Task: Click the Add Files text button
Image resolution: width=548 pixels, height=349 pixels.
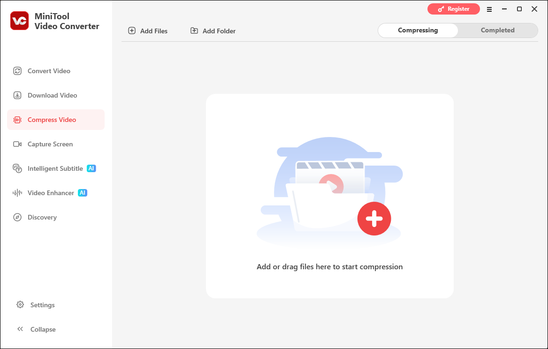Action: 154,31
